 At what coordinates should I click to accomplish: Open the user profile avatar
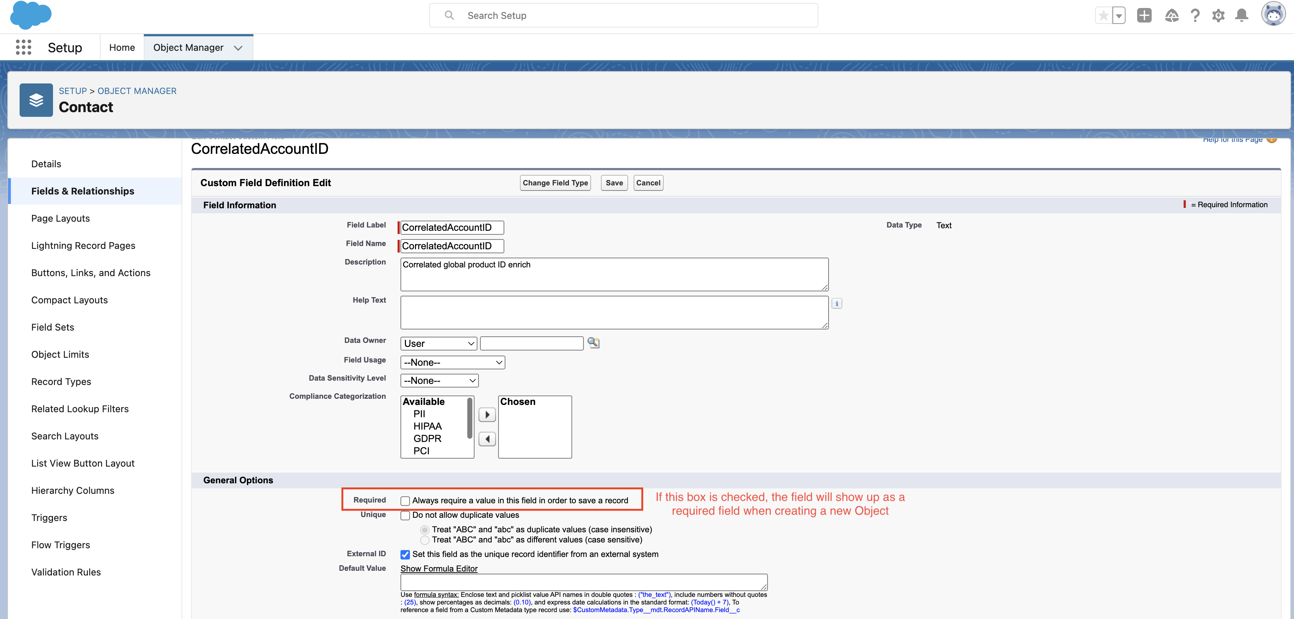(1273, 14)
